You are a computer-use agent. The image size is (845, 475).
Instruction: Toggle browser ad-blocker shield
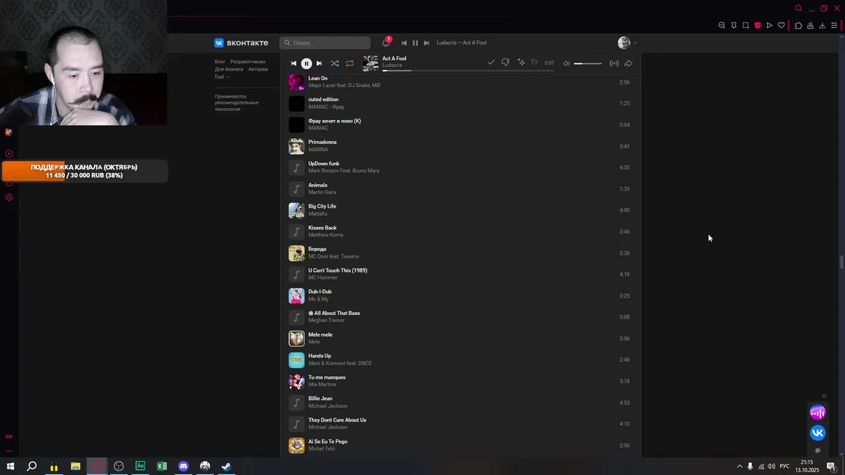pyautogui.click(x=757, y=25)
